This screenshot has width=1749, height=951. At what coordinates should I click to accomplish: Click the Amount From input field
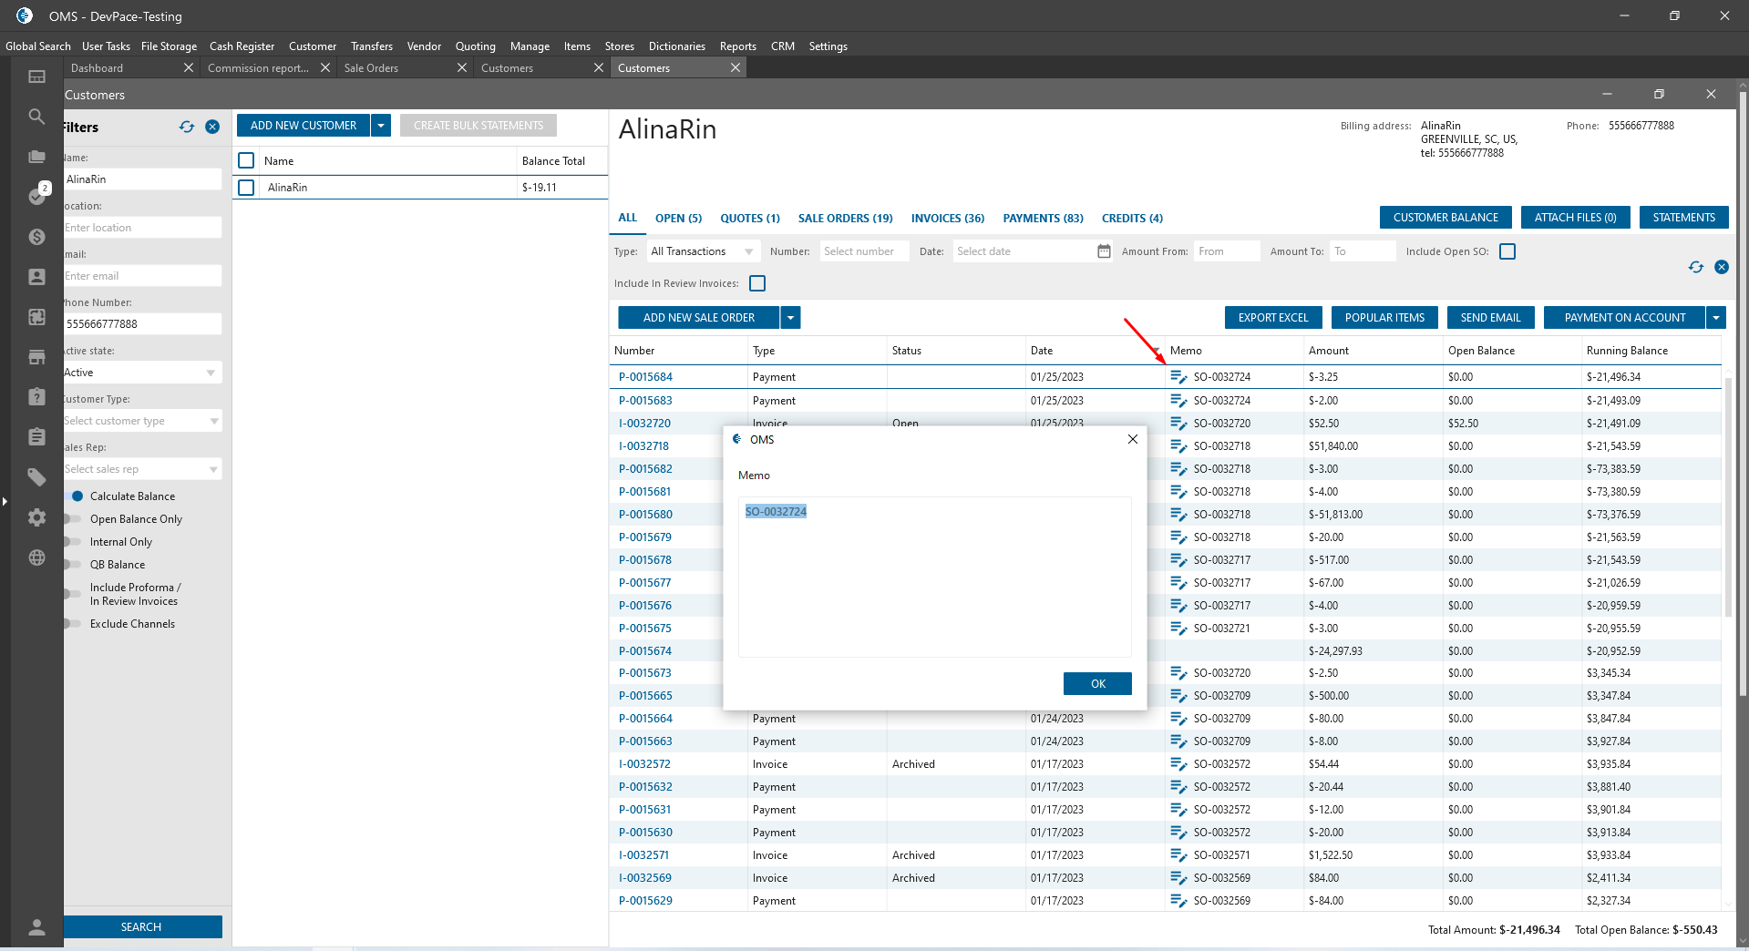(1226, 251)
